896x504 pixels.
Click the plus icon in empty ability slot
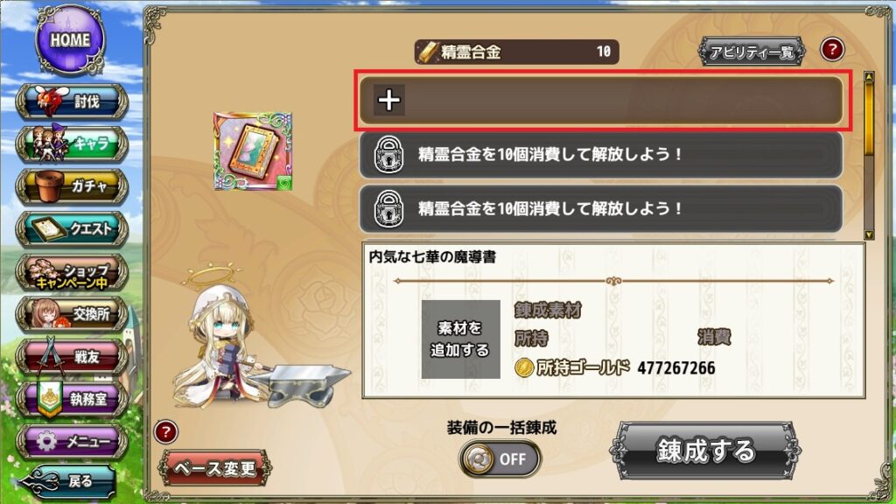(389, 100)
